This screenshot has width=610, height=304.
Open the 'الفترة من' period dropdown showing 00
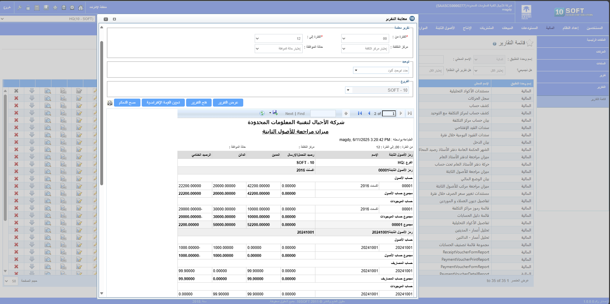pyautogui.click(x=344, y=39)
